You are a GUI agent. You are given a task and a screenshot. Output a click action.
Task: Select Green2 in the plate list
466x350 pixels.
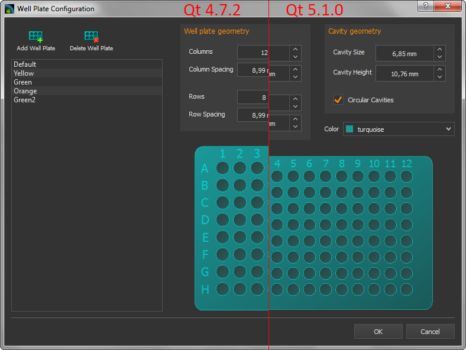tap(25, 100)
